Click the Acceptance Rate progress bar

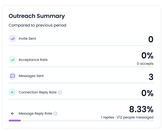[81, 67]
